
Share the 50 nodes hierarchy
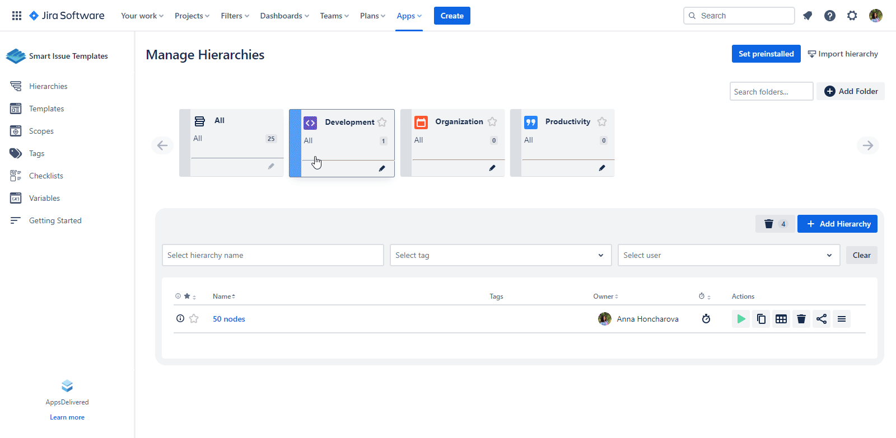[x=822, y=319]
